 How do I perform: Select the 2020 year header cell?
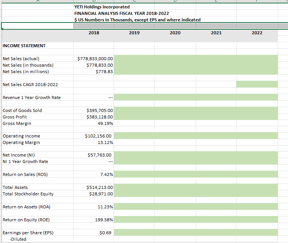click(x=175, y=33)
